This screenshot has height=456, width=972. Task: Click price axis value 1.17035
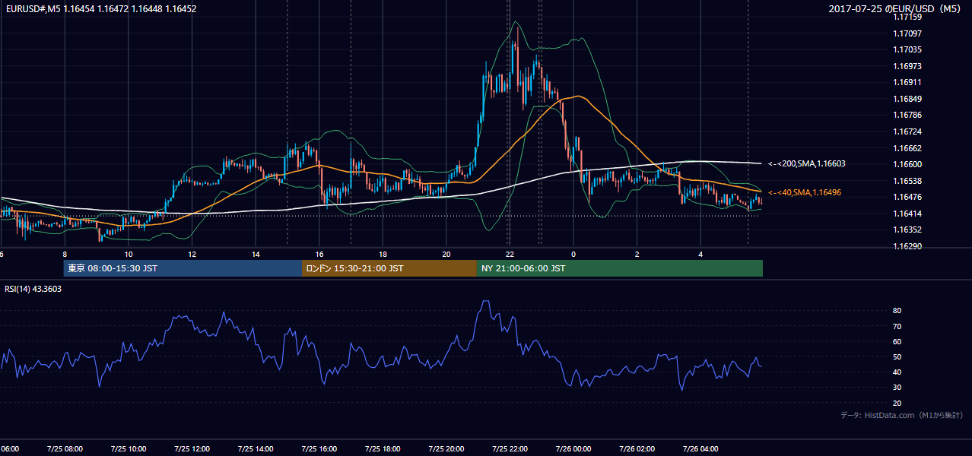coord(908,49)
